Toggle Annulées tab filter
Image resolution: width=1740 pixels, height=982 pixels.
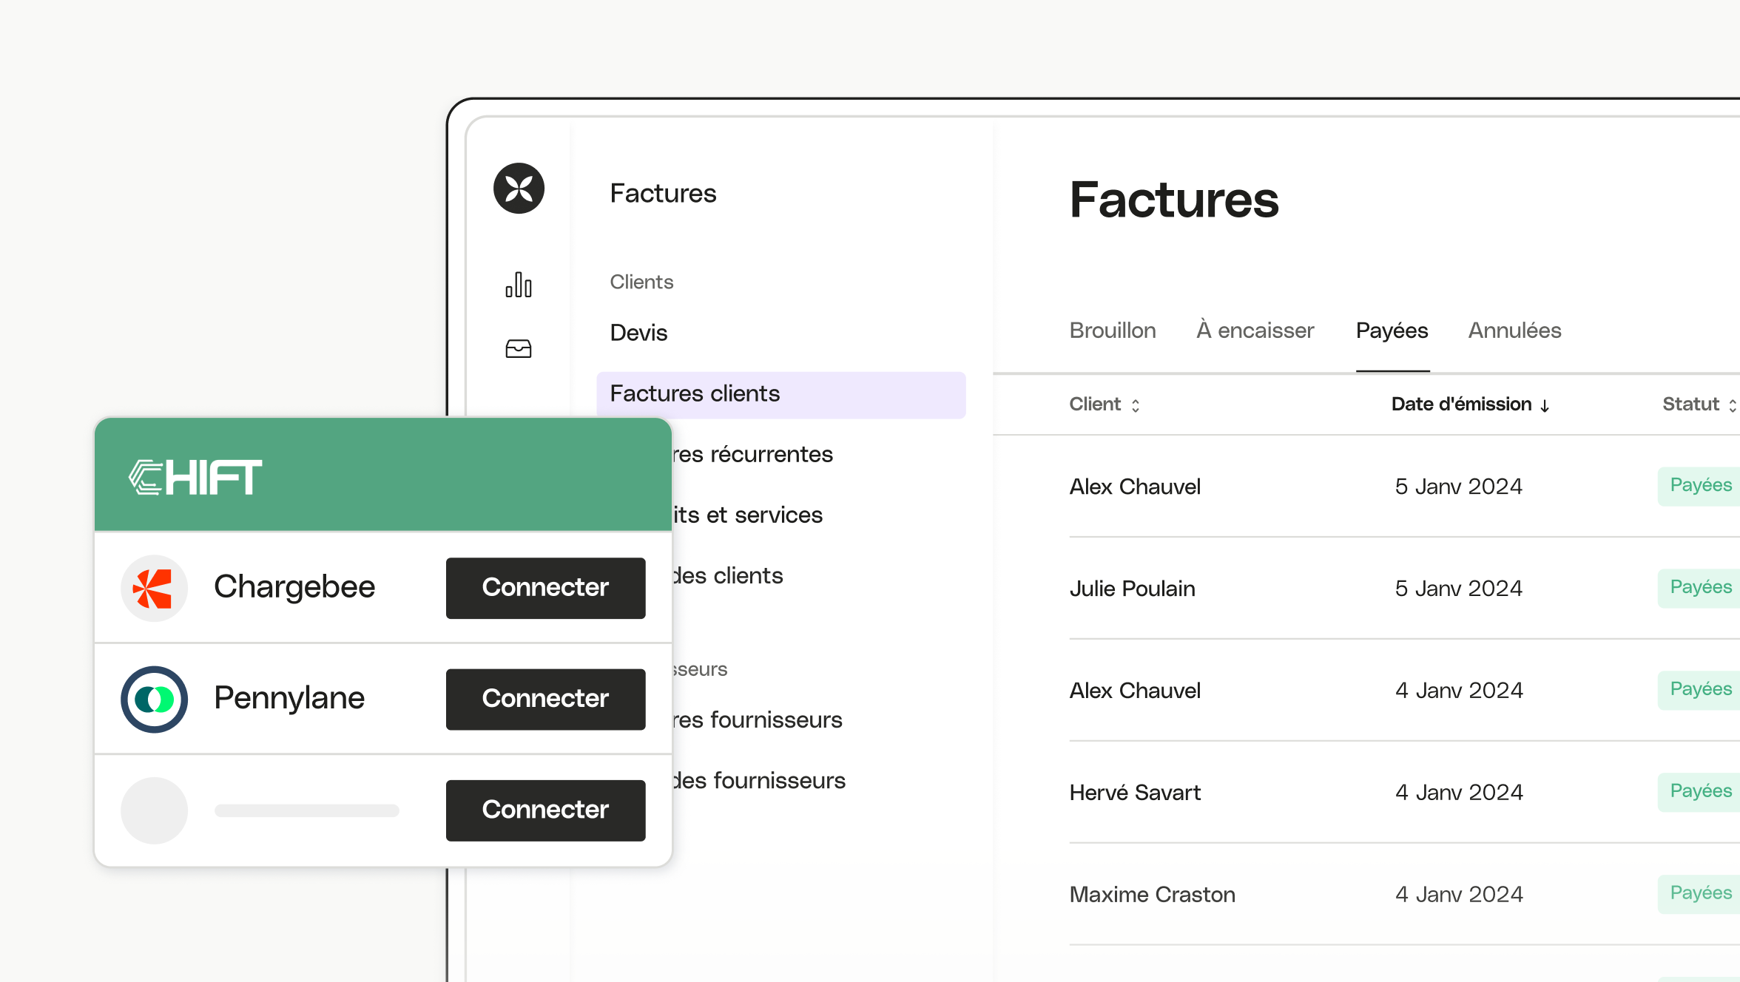point(1515,331)
